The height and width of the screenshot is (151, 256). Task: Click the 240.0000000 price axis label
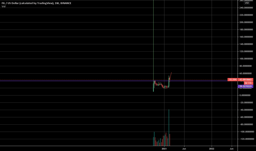click(x=246, y=8)
